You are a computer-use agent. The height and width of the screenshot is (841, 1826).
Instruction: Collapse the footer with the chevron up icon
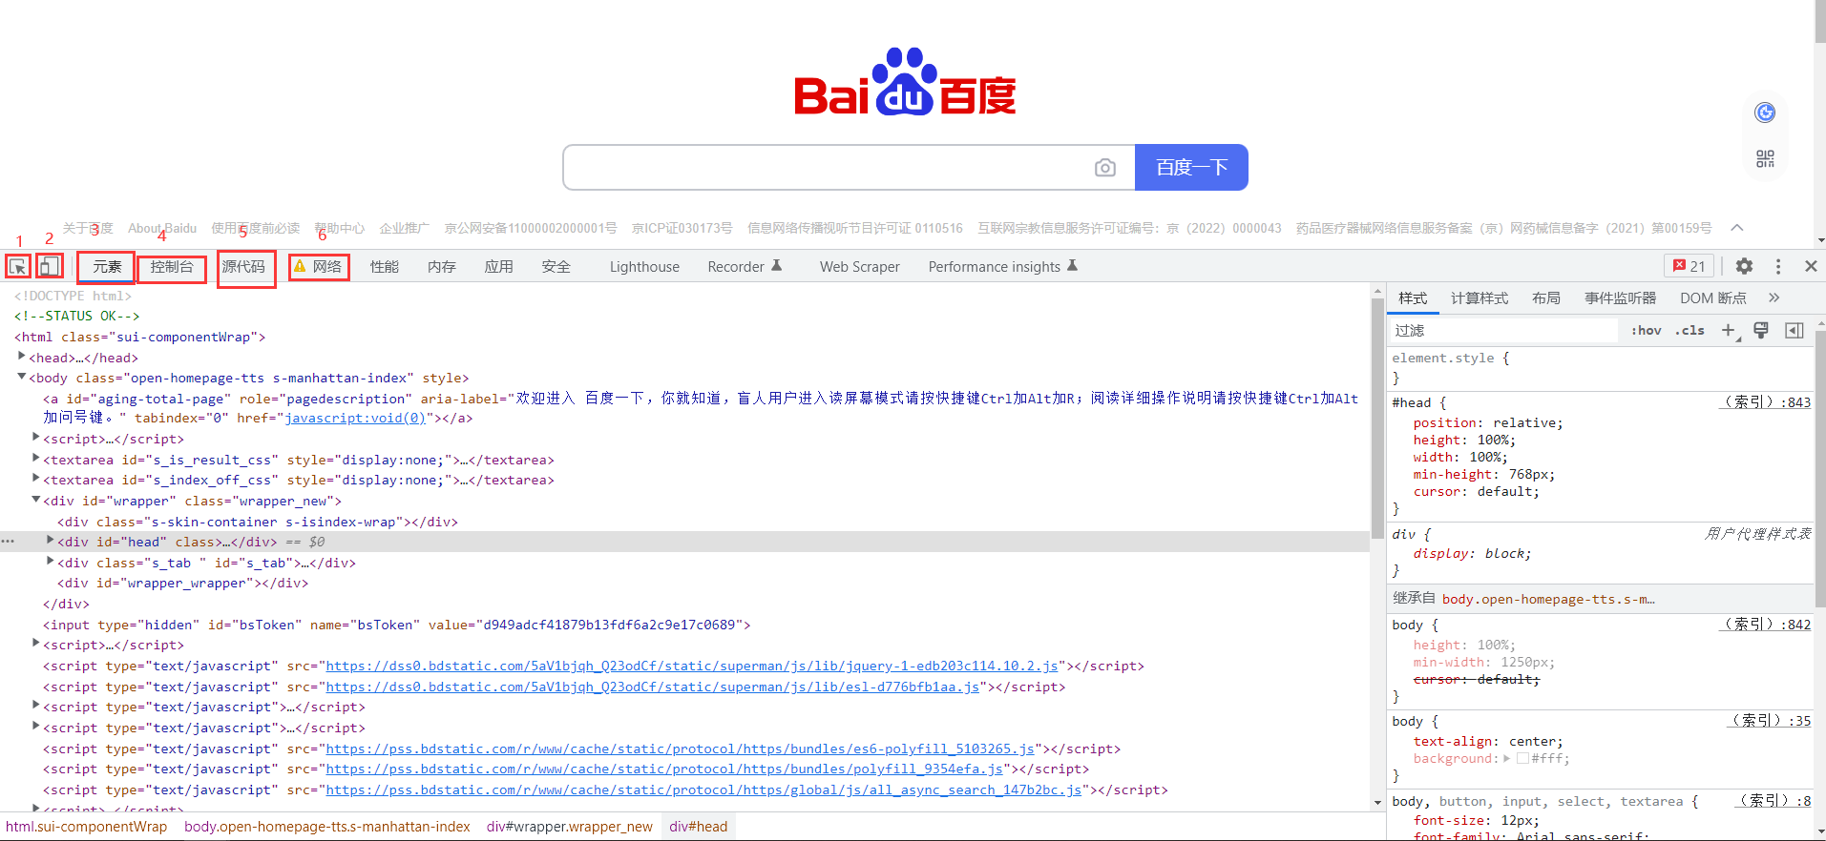pos(1737,228)
